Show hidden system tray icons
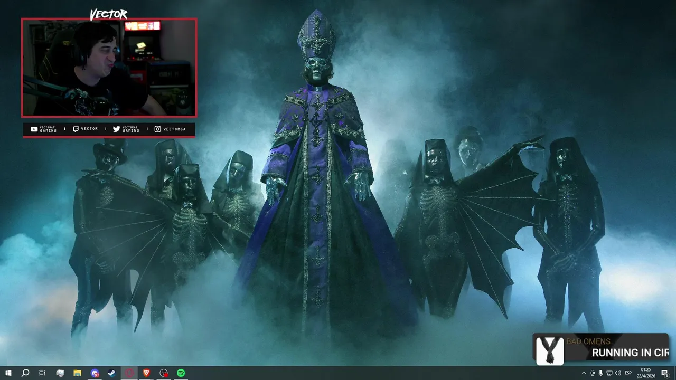This screenshot has height=380, width=676. pyautogui.click(x=584, y=373)
